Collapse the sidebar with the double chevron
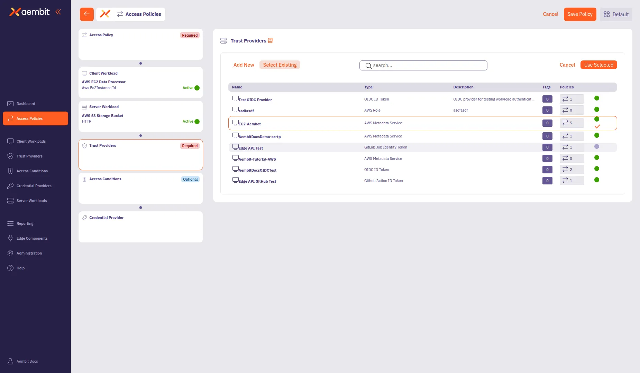 (x=58, y=11)
